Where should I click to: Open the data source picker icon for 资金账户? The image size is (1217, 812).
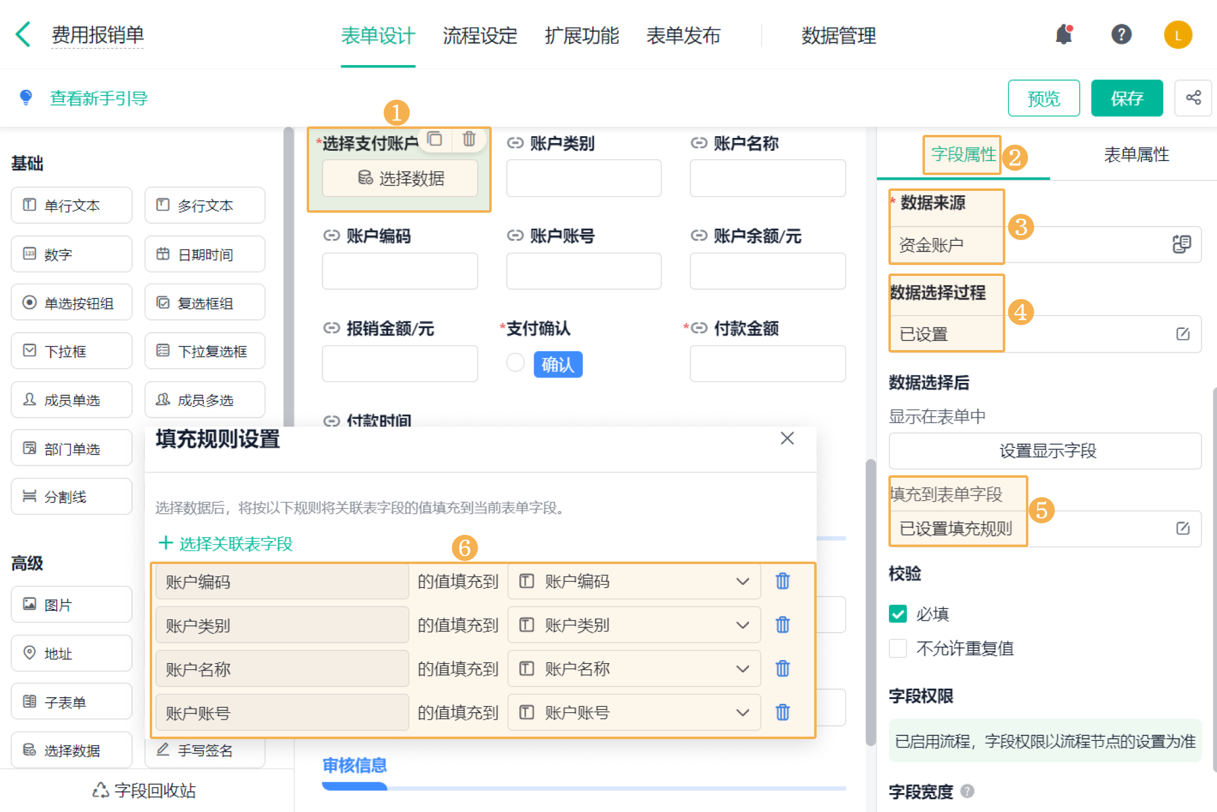(x=1181, y=244)
